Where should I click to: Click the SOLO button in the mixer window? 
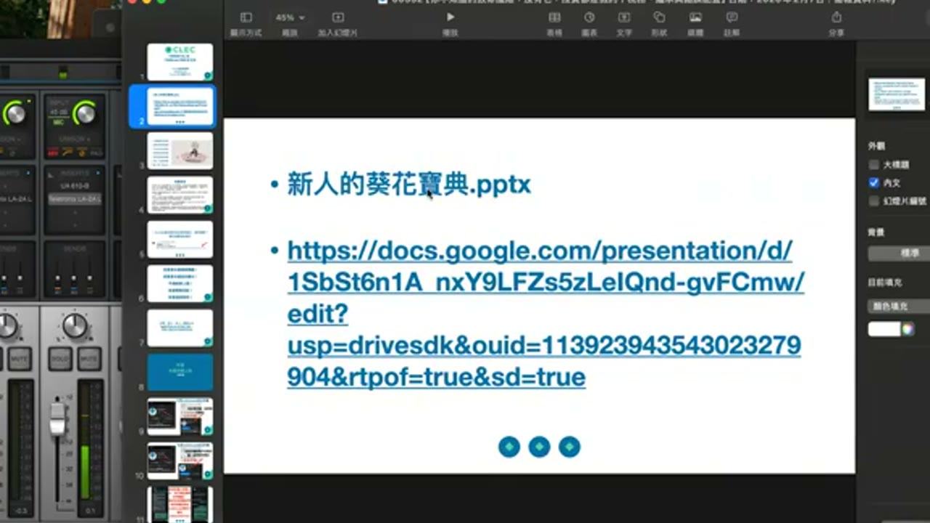tap(60, 359)
